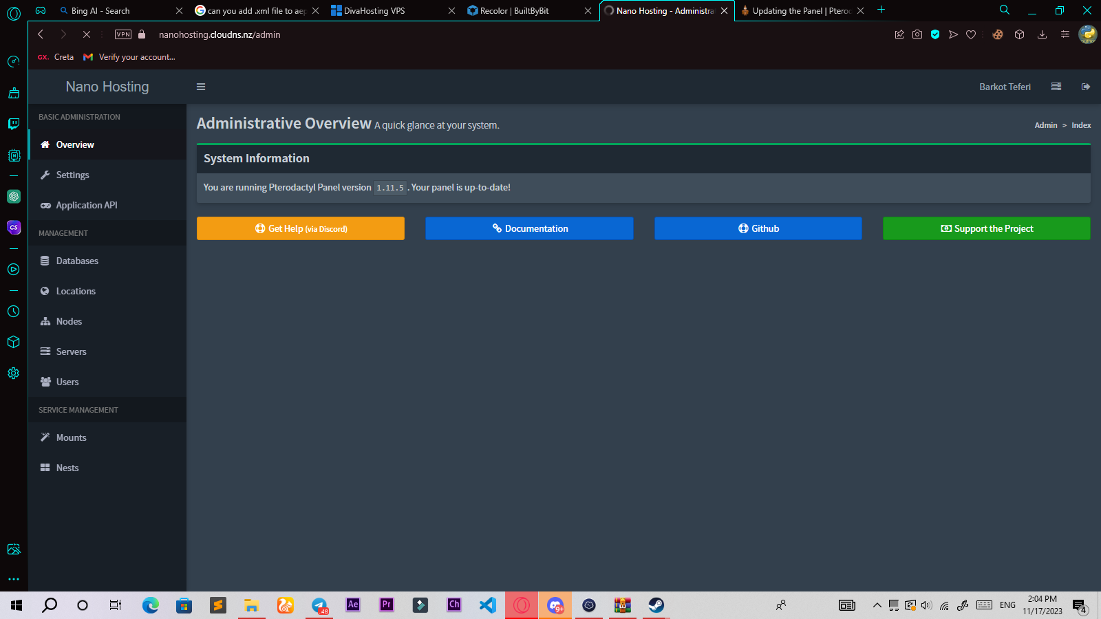Image resolution: width=1101 pixels, height=619 pixels.
Task: Open a new browser tab
Action: (x=881, y=10)
